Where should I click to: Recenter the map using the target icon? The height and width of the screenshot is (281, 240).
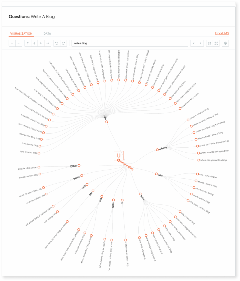point(225,43)
